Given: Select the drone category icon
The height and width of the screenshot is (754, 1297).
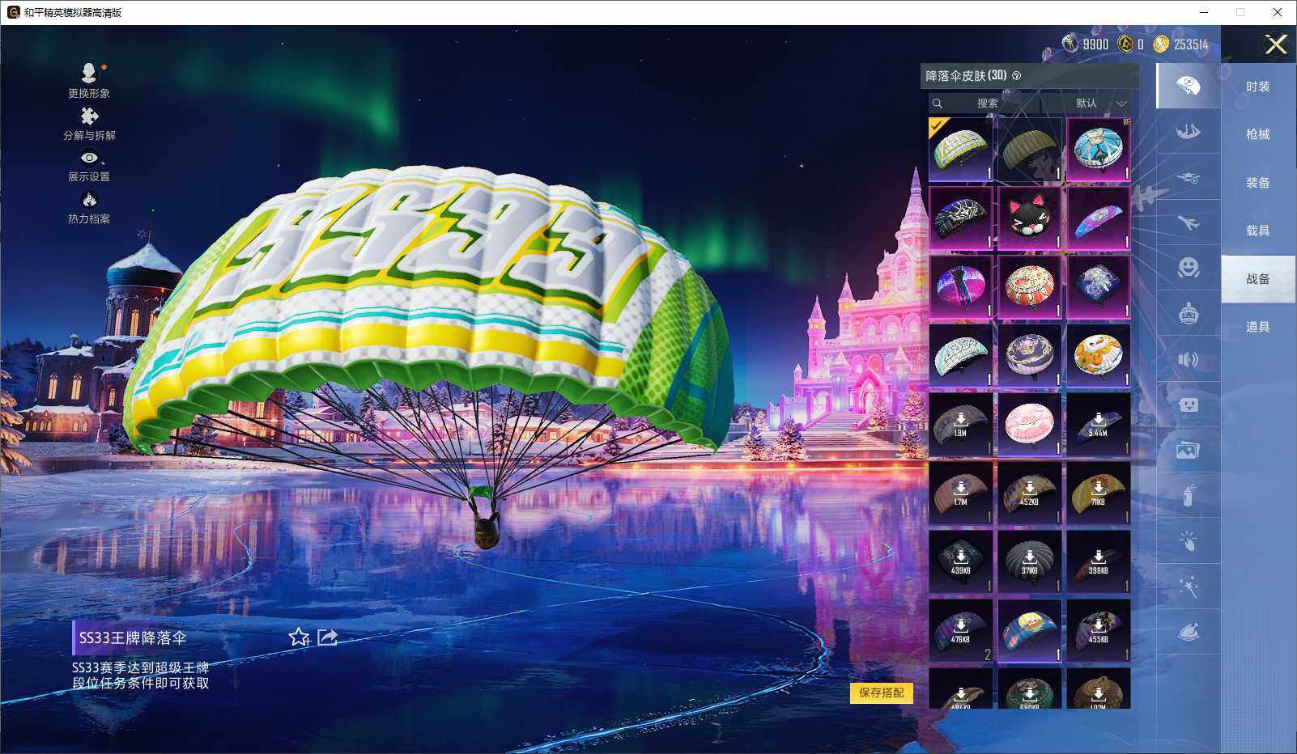Looking at the screenshot, I should tap(1188, 177).
